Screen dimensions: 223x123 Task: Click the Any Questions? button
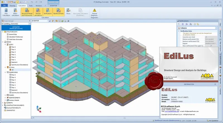[213, 121]
